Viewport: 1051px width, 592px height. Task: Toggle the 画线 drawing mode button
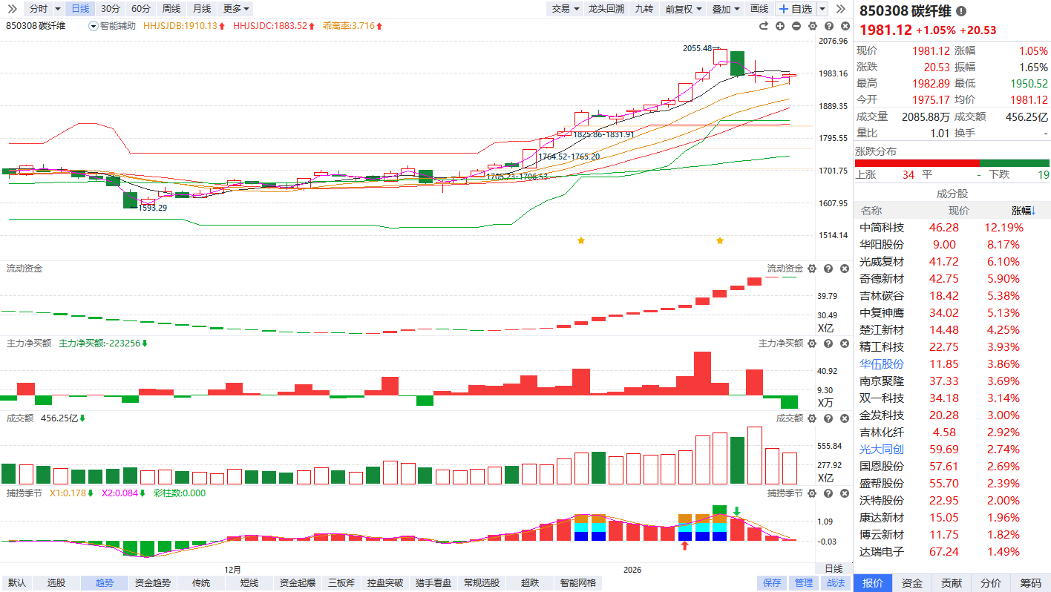pyautogui.click(x=759, y=9)
